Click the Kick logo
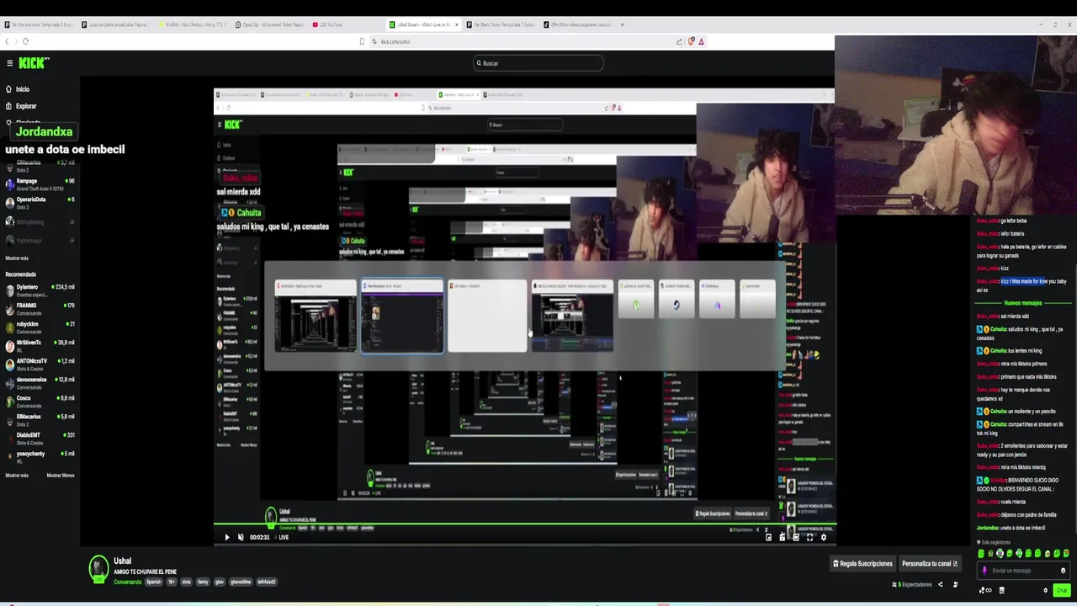This screenshot has width=1077, height=606. coord(34,63)
